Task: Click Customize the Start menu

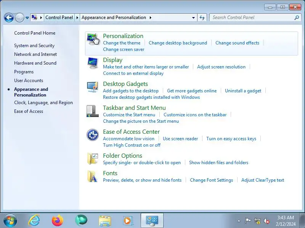Action: pyautogui.click(x=129, y=115)
